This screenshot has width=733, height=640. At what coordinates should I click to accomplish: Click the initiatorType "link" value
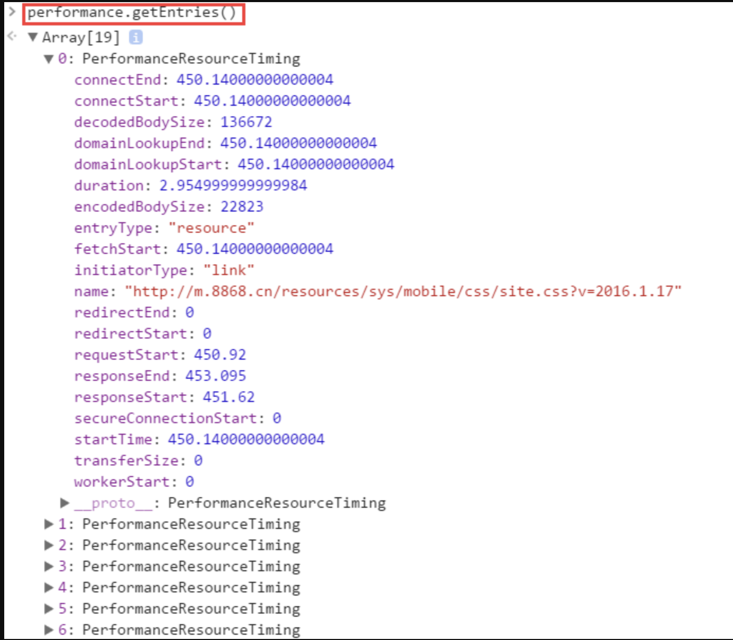228,270
